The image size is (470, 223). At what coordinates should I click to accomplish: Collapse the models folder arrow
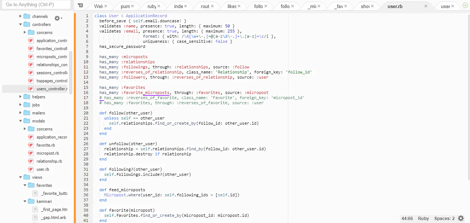(x=20, y=121)
